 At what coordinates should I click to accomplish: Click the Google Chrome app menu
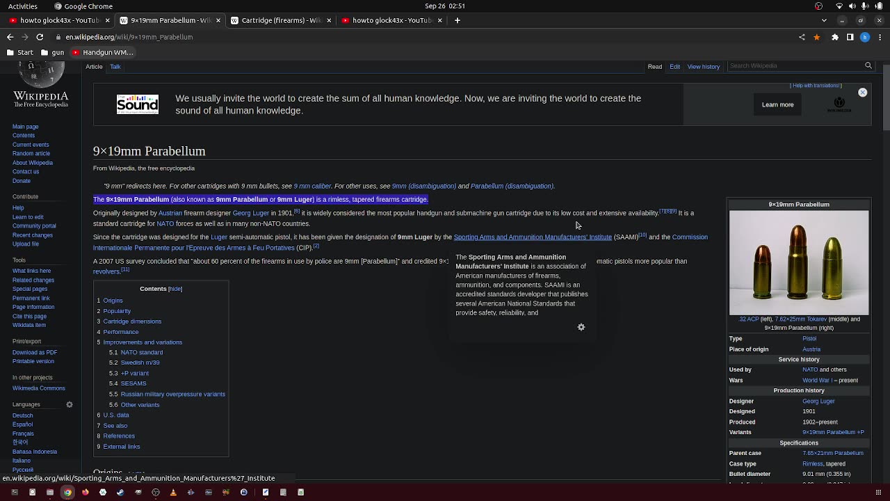[83, 6]
